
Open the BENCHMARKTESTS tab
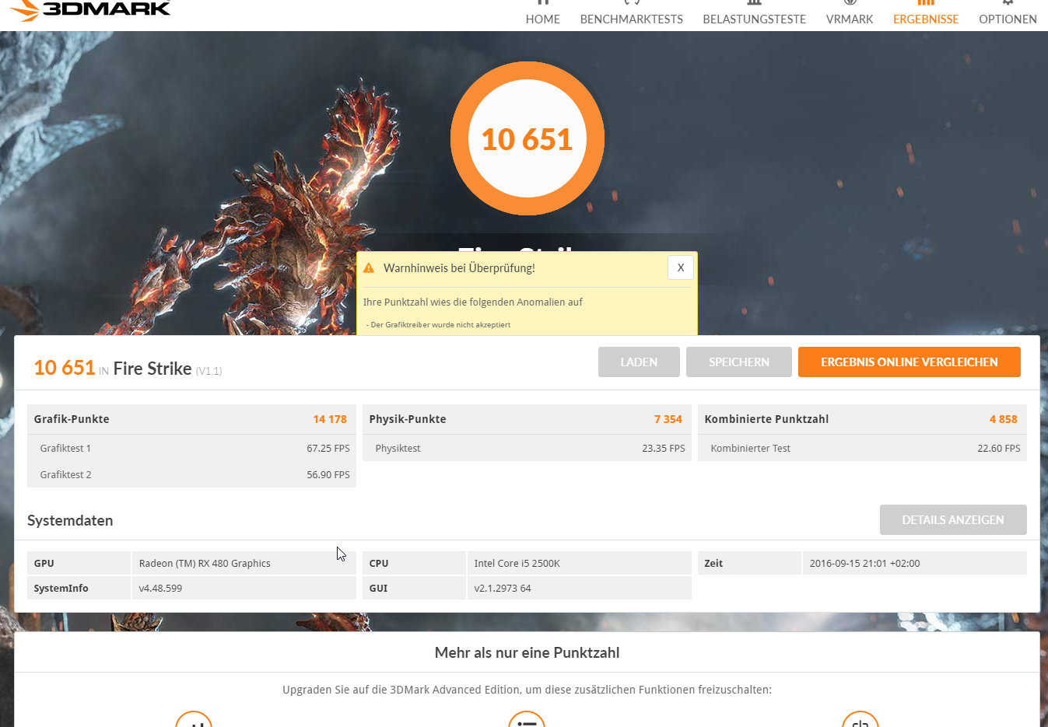click(x=631, y=19)
